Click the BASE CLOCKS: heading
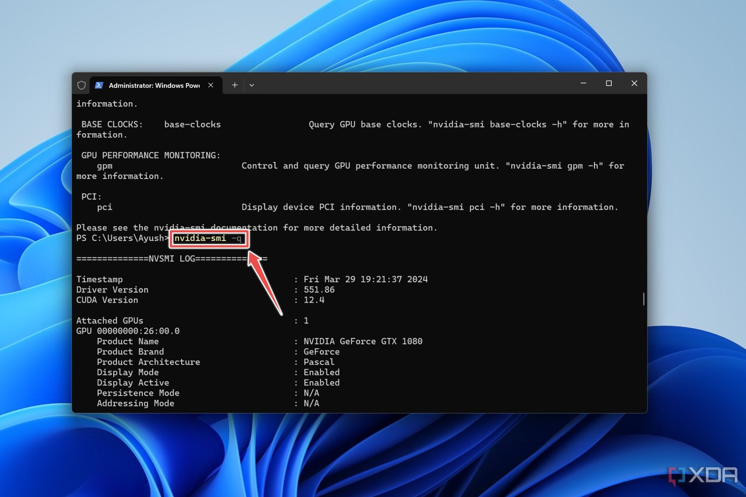Viewport: 746px width, 497px height. (x=112, y=125)
